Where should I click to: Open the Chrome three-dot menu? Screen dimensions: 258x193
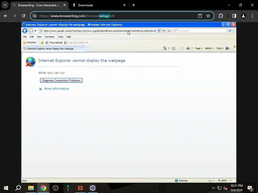click(x=252, y=16)
